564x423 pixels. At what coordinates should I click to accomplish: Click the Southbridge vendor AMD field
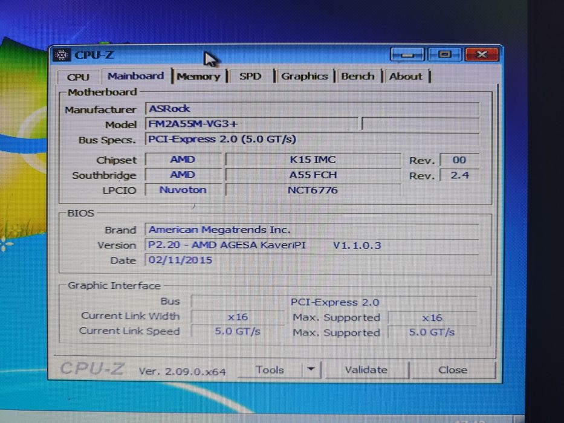click(x=183, y=175)
